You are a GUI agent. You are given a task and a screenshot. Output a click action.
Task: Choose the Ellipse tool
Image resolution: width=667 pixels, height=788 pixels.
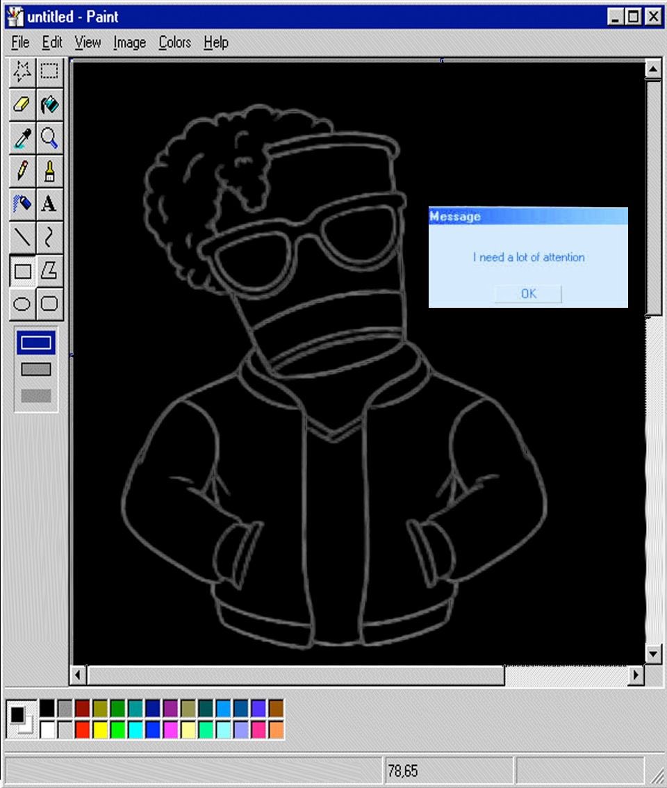[x=22, y=304]
